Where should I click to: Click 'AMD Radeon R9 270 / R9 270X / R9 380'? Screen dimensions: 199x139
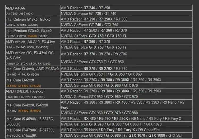coord(127,69)
